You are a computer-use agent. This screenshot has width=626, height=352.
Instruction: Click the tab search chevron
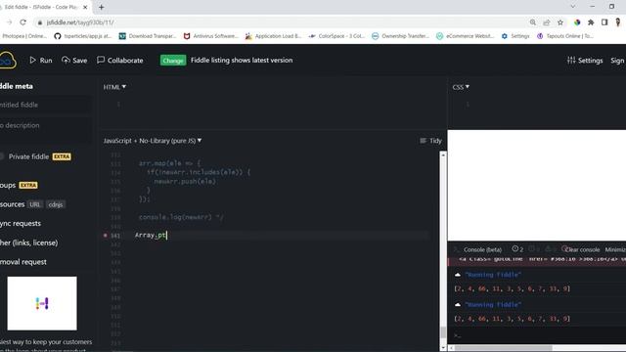[x=573, y=7]
